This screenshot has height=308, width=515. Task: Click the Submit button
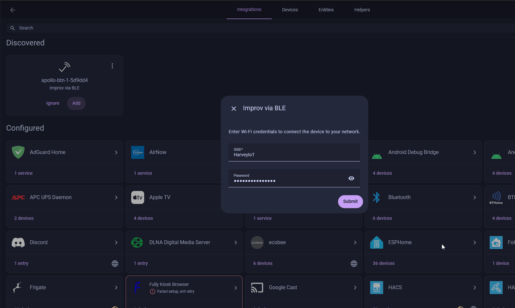(350, 201)
